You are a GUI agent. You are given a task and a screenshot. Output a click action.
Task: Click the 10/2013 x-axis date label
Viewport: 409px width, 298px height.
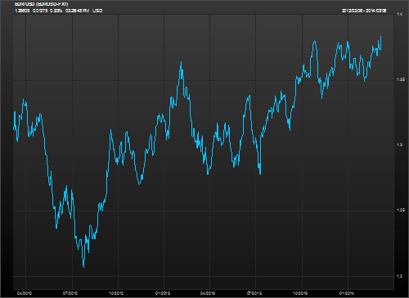coord(300,293)
